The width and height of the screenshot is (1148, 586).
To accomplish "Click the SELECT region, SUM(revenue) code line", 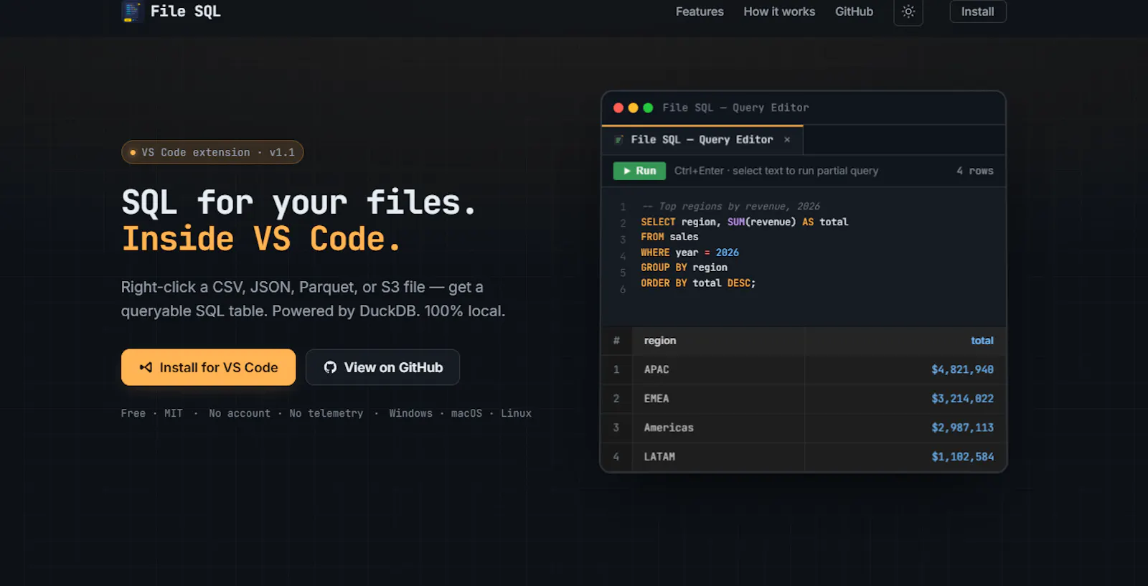I will click(744, 222).
